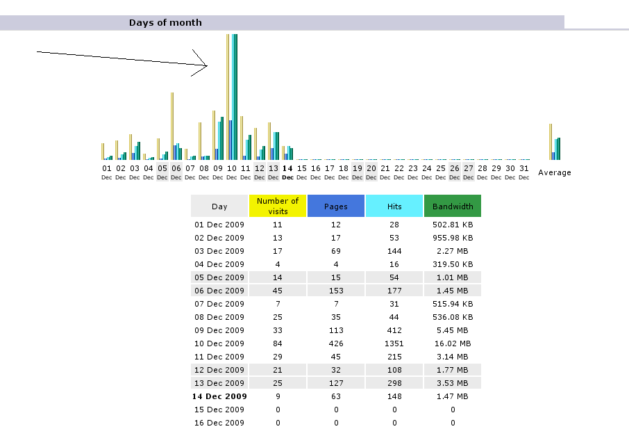Screen dimensions: 629x429
Task: Click the Days of month section heading
Action: coord(165,22)
